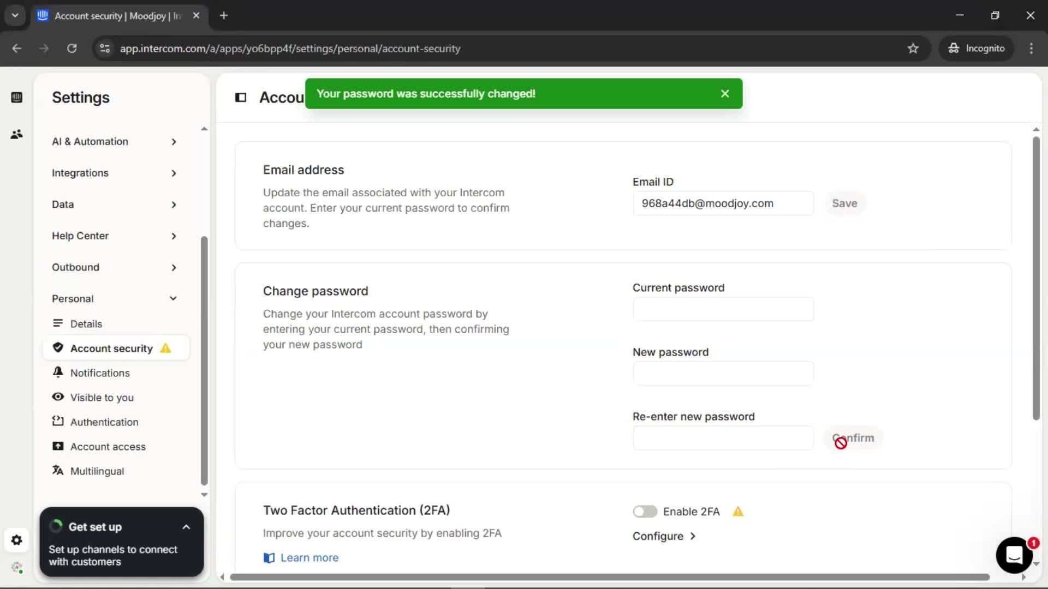The width and height of the screenshot is (1048, 589).
Task: Close the Account security browser tab
Action: [x=196, y=16]
